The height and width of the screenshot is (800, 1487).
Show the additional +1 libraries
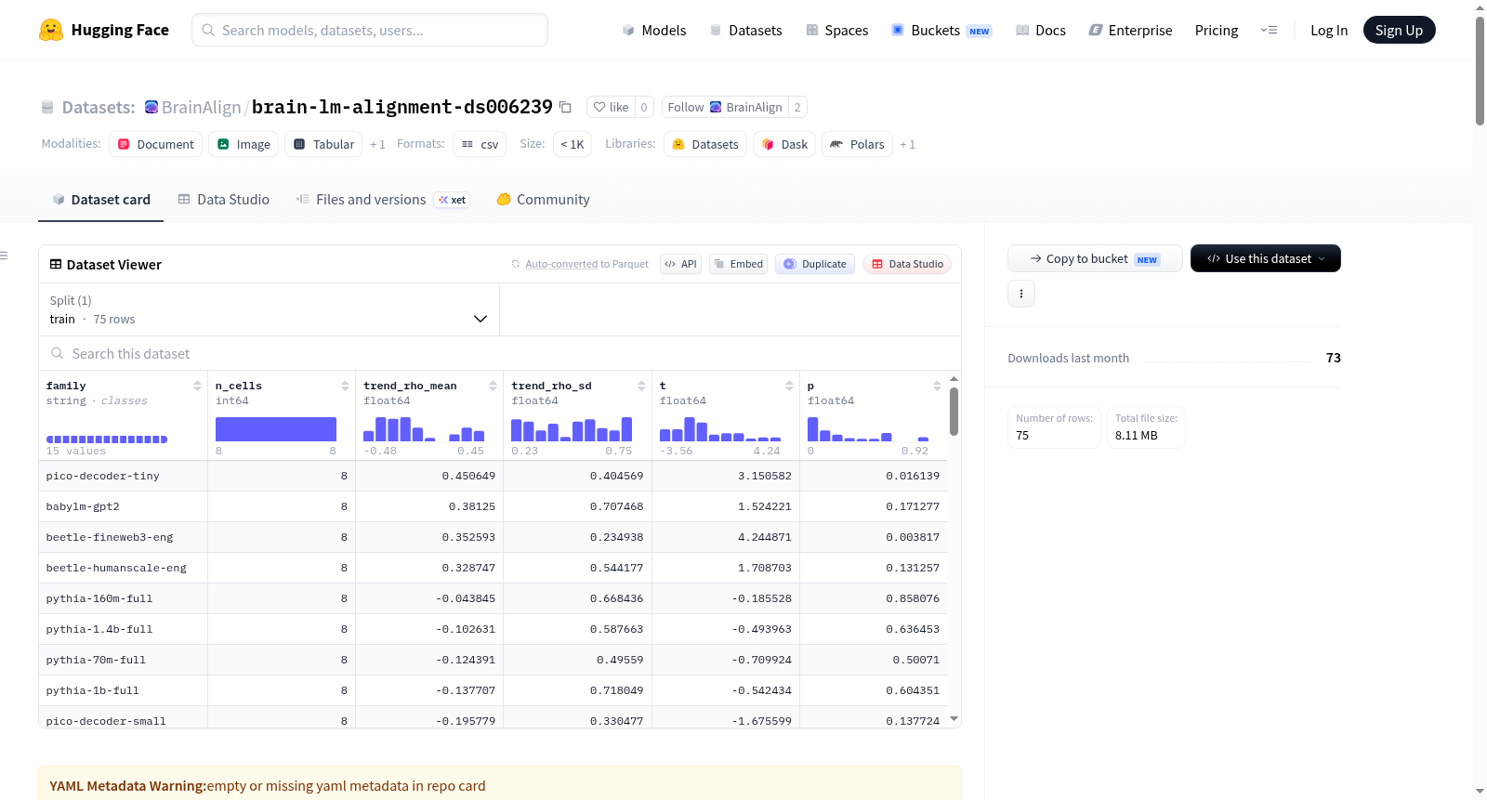click(908, 144)
